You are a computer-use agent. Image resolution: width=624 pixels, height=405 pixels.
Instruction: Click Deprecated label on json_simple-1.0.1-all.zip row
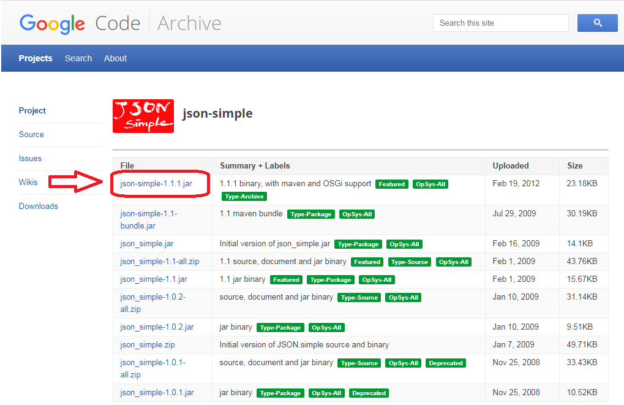coord(446,363)
